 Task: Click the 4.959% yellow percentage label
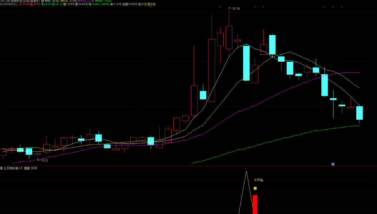pyautogui.click(x=258, y=180)
